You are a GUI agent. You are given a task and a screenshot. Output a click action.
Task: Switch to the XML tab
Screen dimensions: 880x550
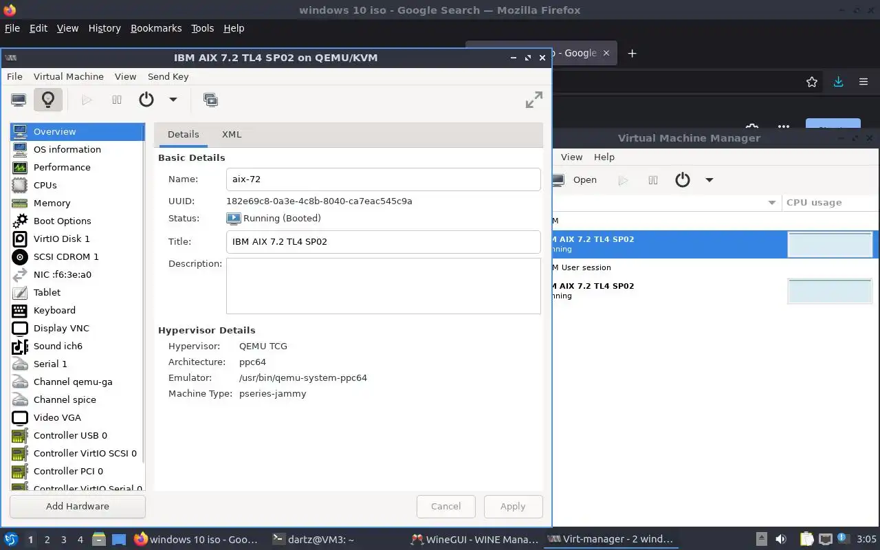232,134
